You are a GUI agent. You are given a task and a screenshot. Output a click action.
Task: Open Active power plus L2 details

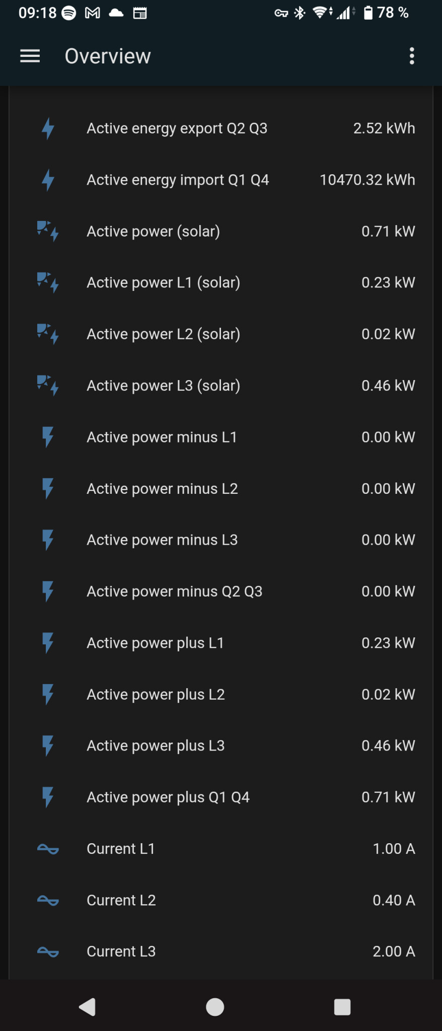click(x=156, y=695)
